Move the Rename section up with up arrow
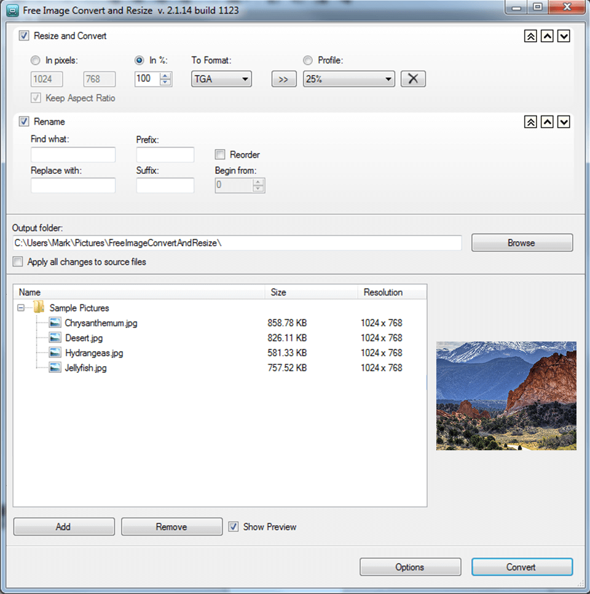590x594 pixels. (547, 122)
